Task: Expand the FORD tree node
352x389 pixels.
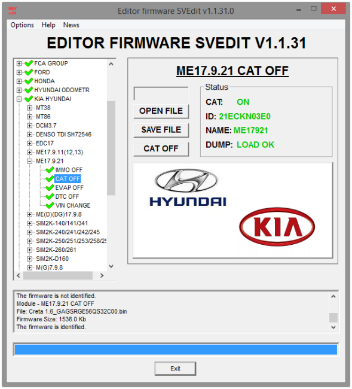Action: [19, 72]
